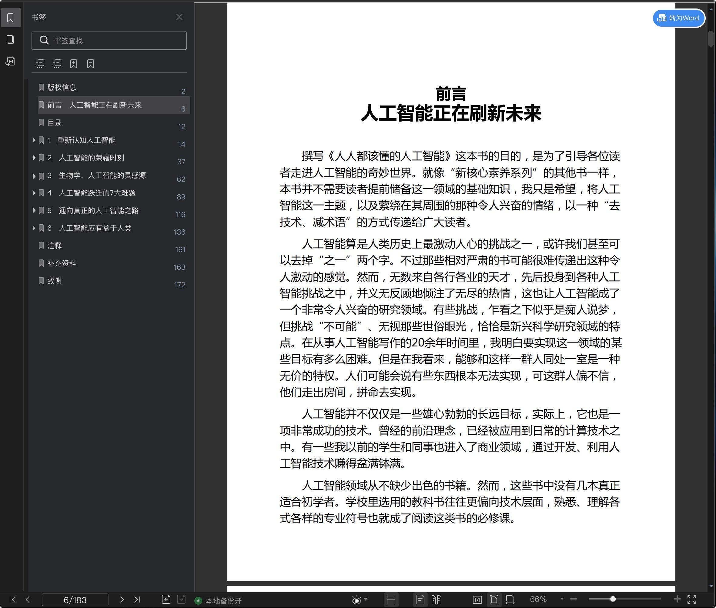Open the annotations panel icon in sidebar
Viewport: 716px width, 608px height.
[x=10, y=61]
